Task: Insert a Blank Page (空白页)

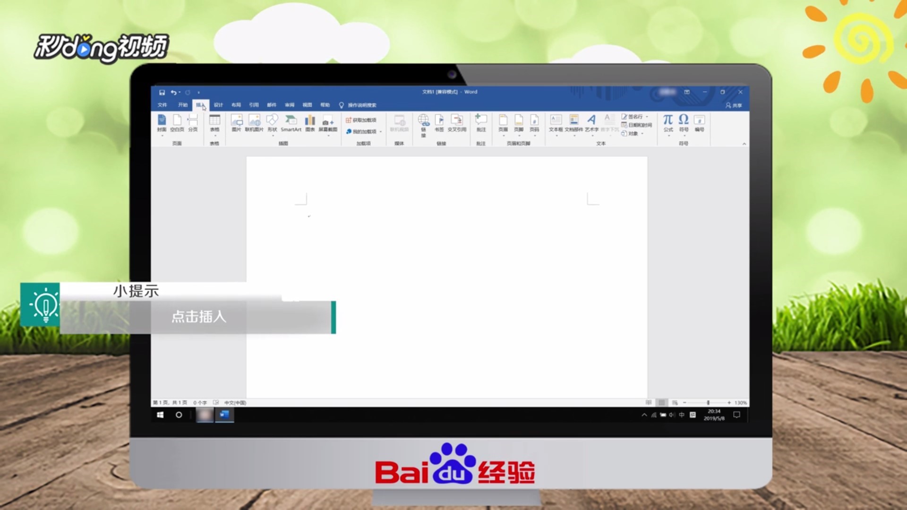Action: 177,123
